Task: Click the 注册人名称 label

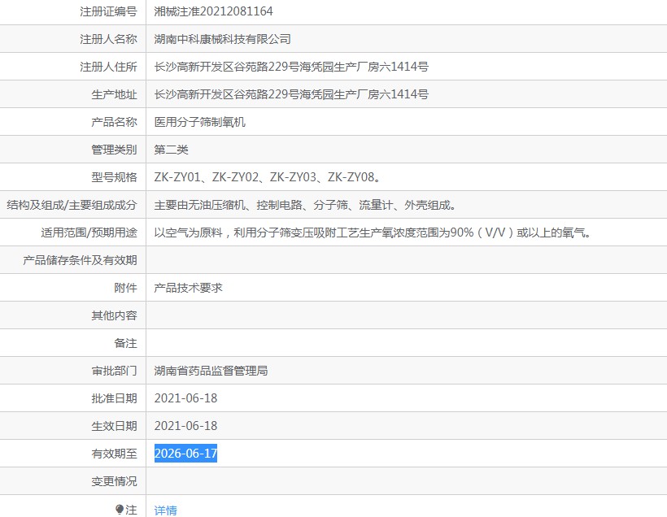Action: (x=108, y=39)
